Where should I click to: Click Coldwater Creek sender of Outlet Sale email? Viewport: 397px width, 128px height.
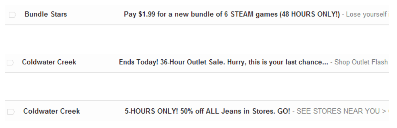(49, 62)
